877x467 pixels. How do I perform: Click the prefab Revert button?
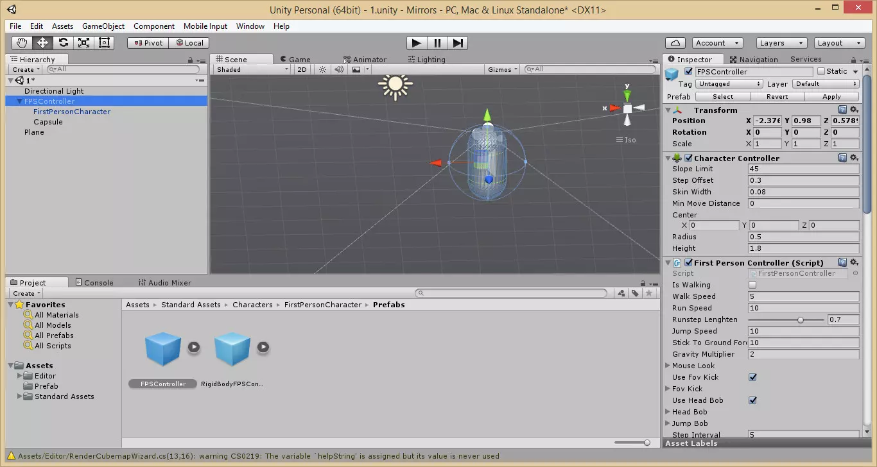pyautogui.click(x=777, y=97)
